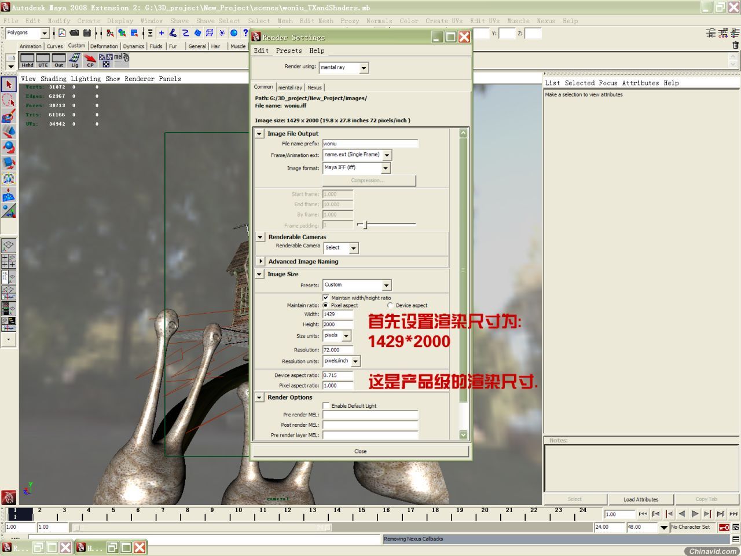Open the Edit menu in Render Settings
The height and width of the screenshot is (556, 741).
(x=261, y=50)
